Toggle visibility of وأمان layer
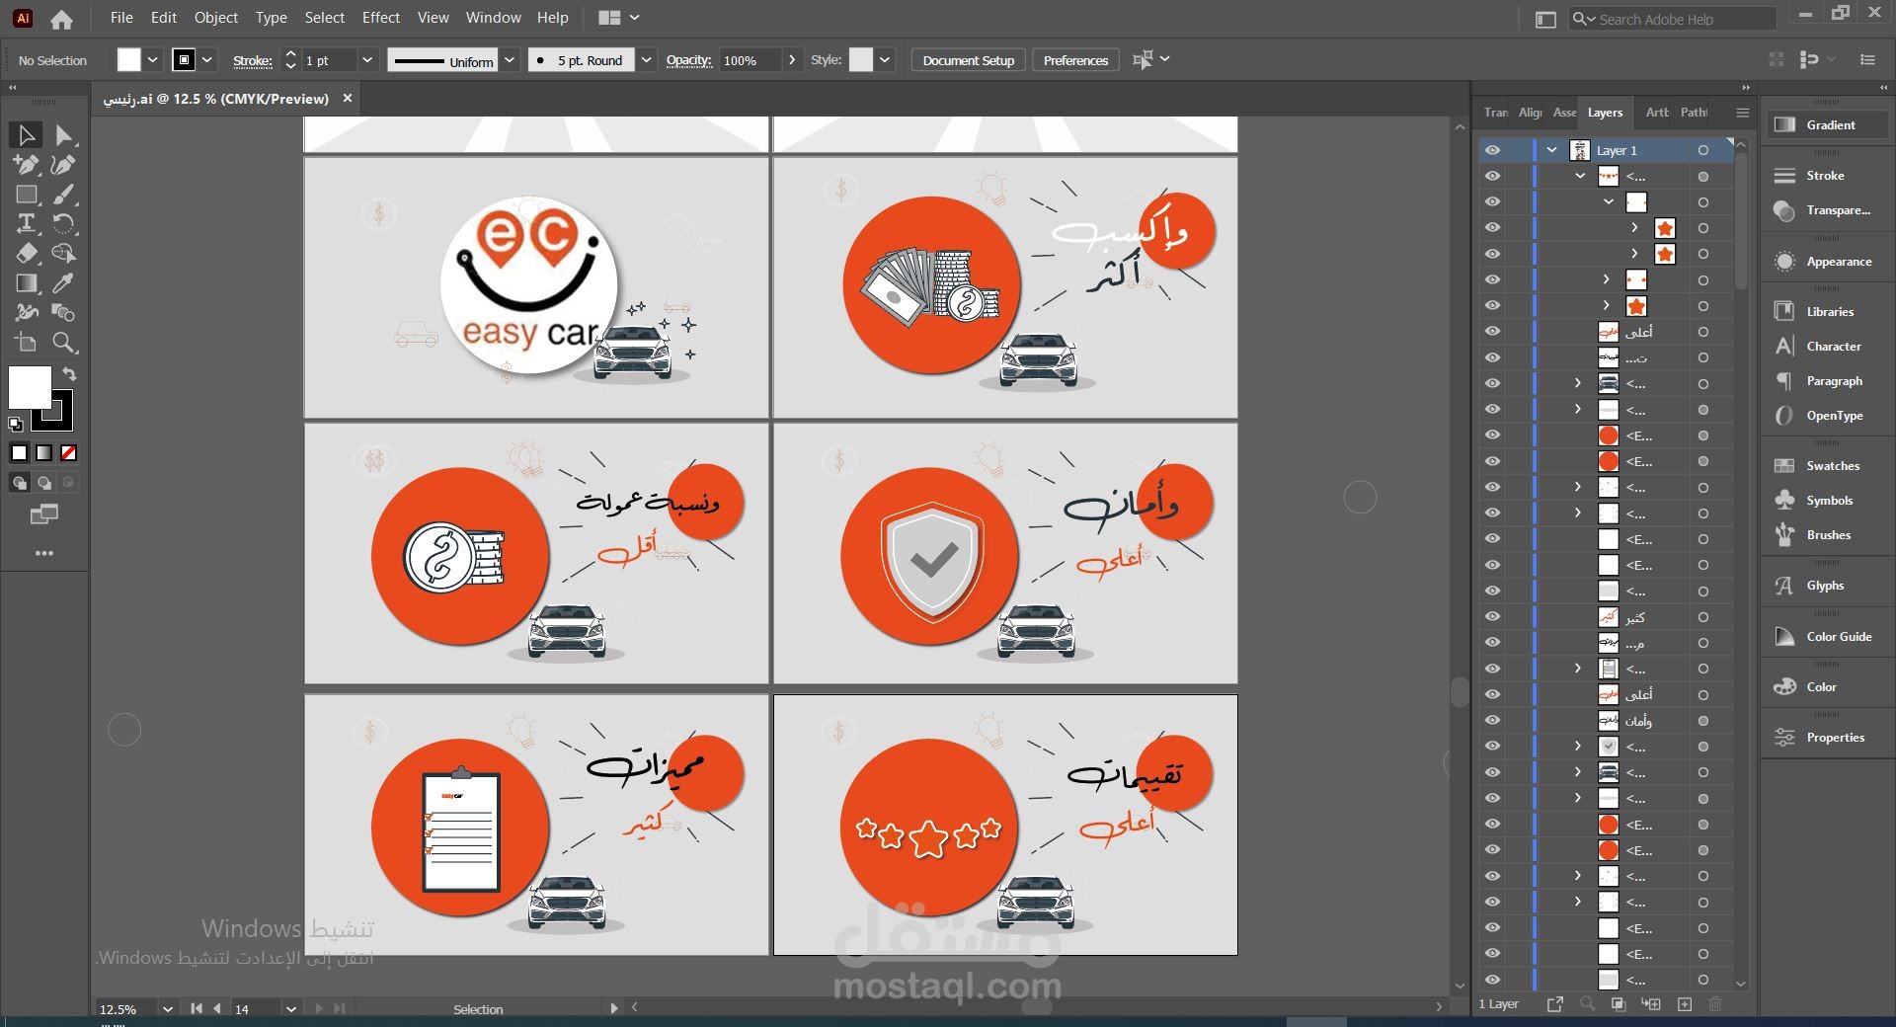The width and height of the screenshot is (1896, 1027). coord(1492,721)
